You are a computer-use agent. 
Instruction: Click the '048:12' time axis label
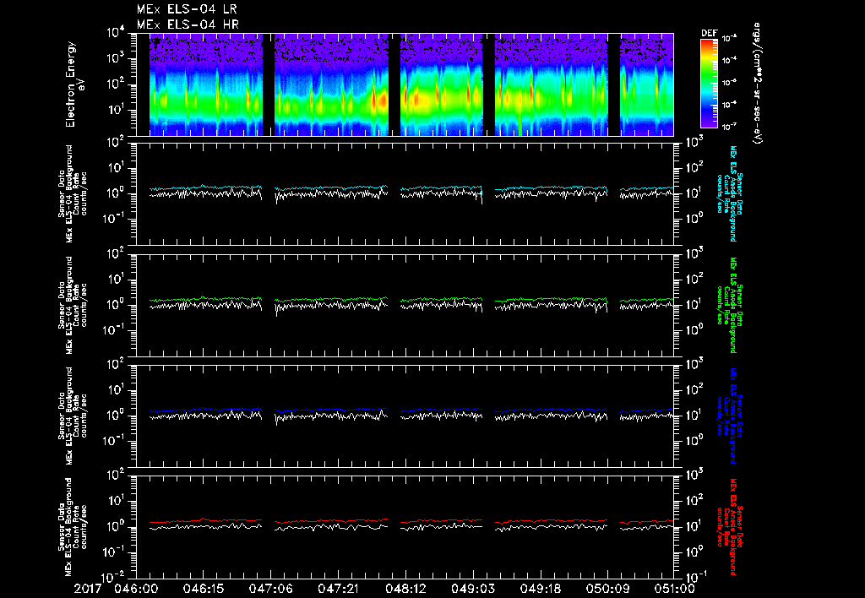coord(405,589)
